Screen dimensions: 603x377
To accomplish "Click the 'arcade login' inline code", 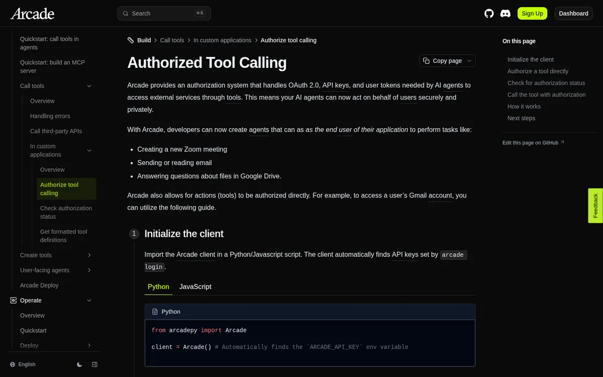I will [454, 255].
